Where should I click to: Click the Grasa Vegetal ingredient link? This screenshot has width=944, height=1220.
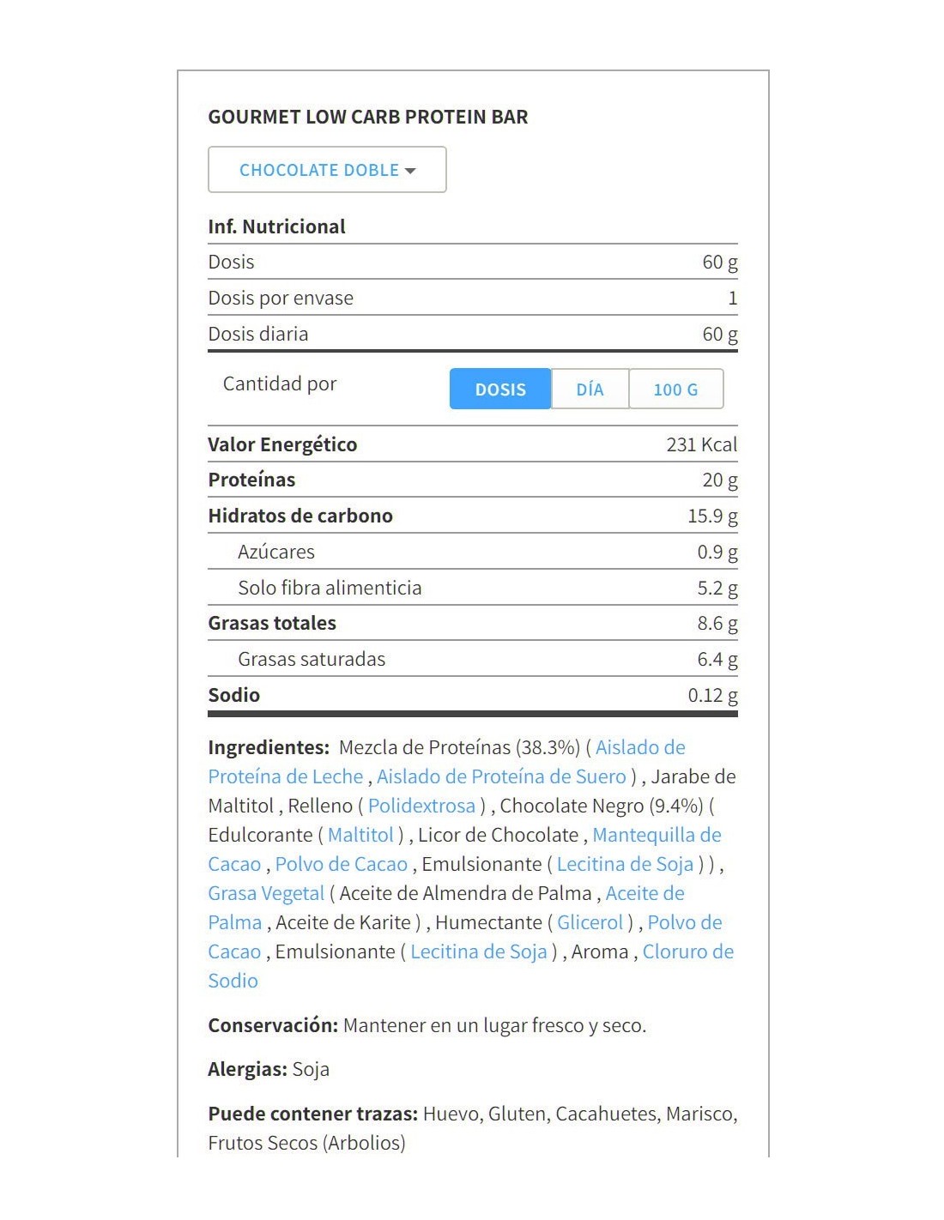point(266,893)
